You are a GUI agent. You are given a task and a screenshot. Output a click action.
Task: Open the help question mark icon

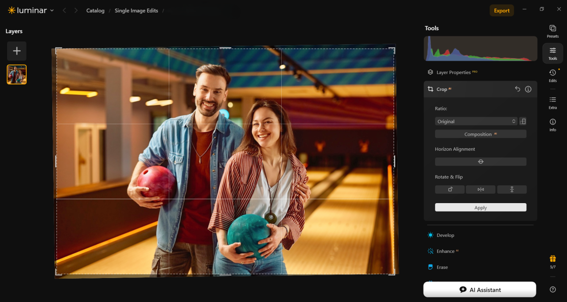[x=552, y=290]
